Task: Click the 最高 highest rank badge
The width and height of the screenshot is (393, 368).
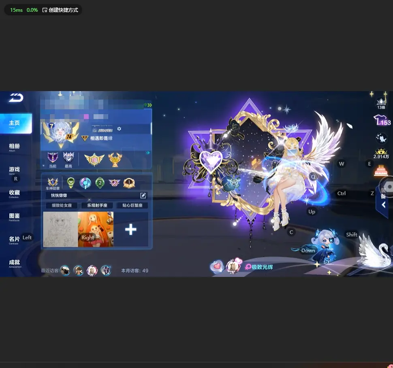Action: pos(68,160)
